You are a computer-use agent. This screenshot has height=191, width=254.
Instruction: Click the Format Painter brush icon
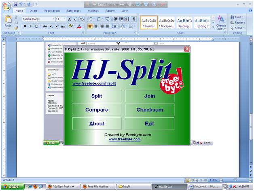point(16,28)
